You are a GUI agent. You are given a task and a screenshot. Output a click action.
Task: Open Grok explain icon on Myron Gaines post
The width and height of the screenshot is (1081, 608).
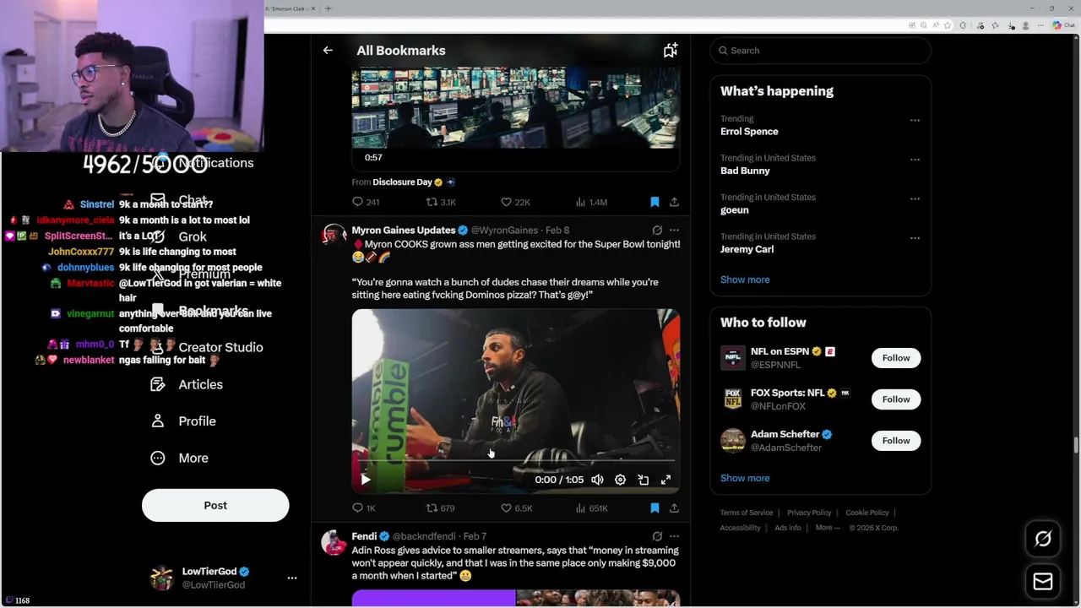657,230
